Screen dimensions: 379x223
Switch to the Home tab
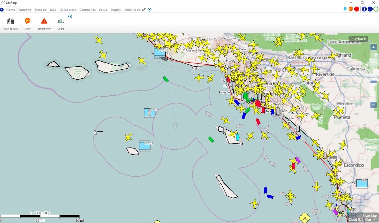[x=11, y=10]
